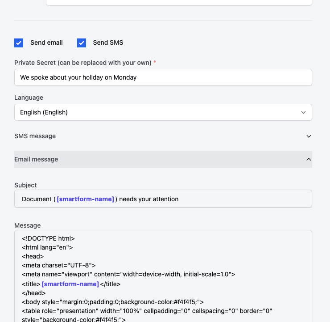Screen dimensions: 330x322
Task: Click the '<html lang="en">' line
Action: pos(47,247)
